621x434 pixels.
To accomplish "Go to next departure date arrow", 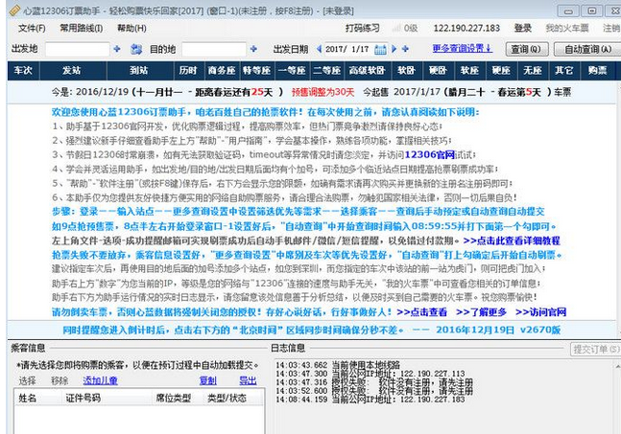I will tap(394, 49).
